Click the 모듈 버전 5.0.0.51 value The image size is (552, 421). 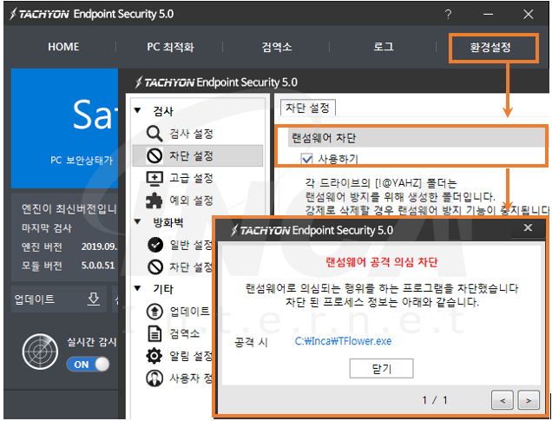[x=98, y=265]
